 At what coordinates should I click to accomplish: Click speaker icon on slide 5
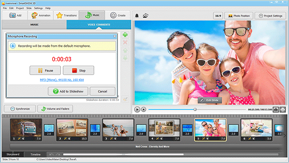click(x=208, y=139)
